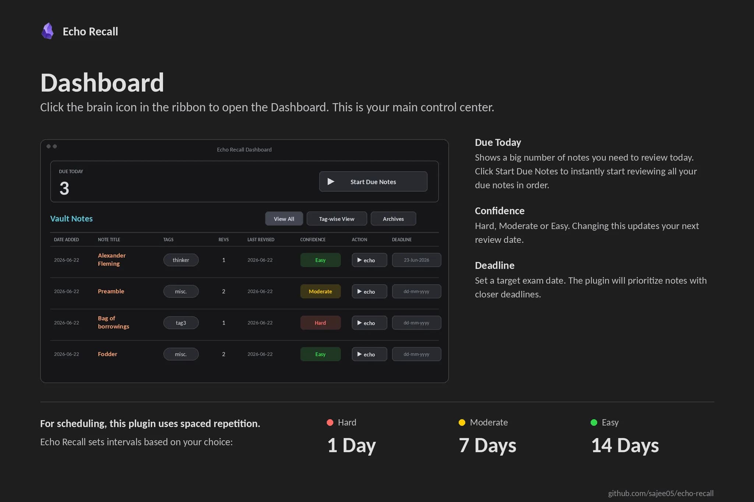Click the DEADLINE column header
754x502 pixels.
coord(402,239)
